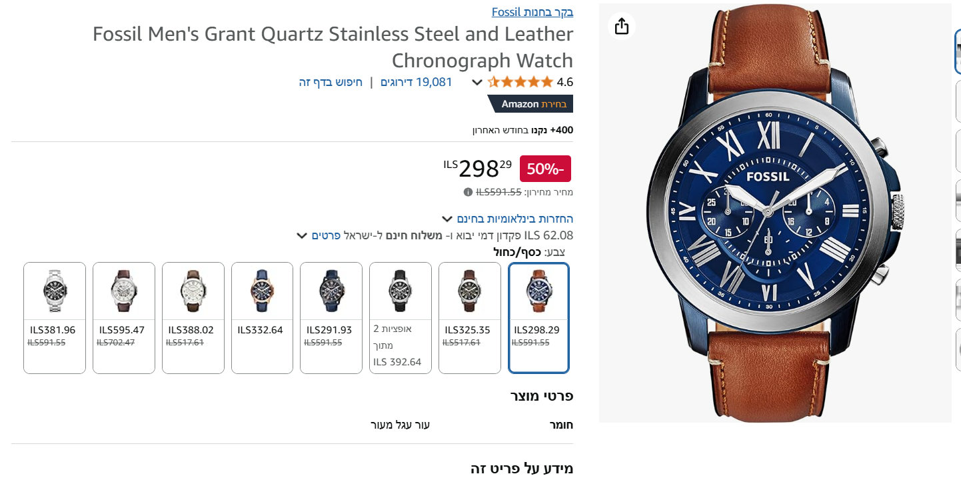Select the dark blue variant at ILS291.93
The image size is (961, 480).
[331, 317]
